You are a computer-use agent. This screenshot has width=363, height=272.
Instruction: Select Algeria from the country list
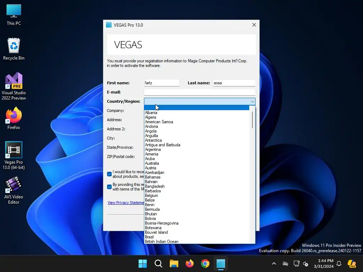pyautogui.click(x=196, y=117)
